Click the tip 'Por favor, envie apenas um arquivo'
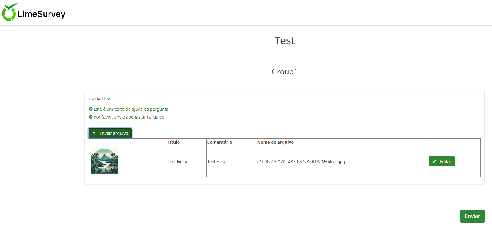Screen dimensions: 492x228 point(129,117)
